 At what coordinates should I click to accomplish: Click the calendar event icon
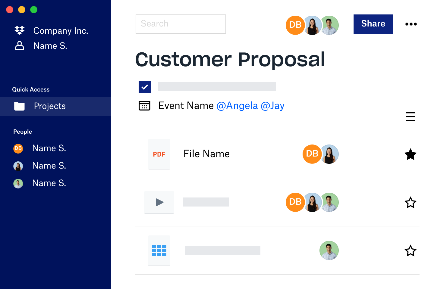(144, 106)
